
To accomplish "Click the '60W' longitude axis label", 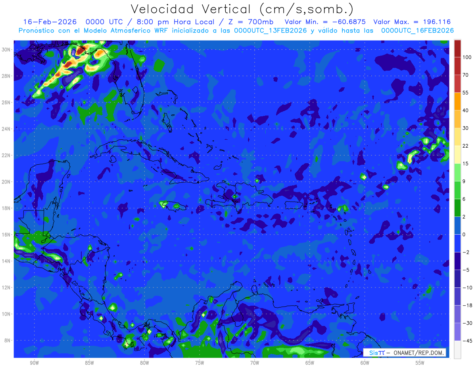I will coord(365,363).
